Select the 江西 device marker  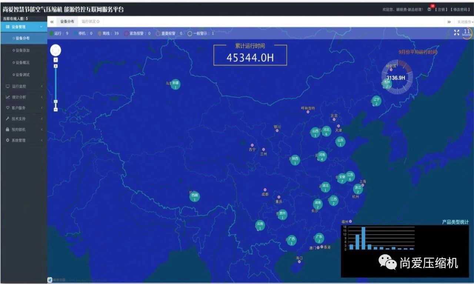[x=333, y=201]
